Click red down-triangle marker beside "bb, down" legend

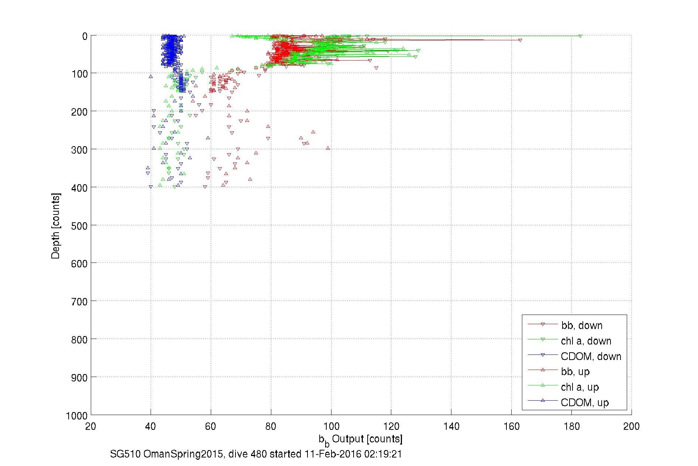(543, 325)
